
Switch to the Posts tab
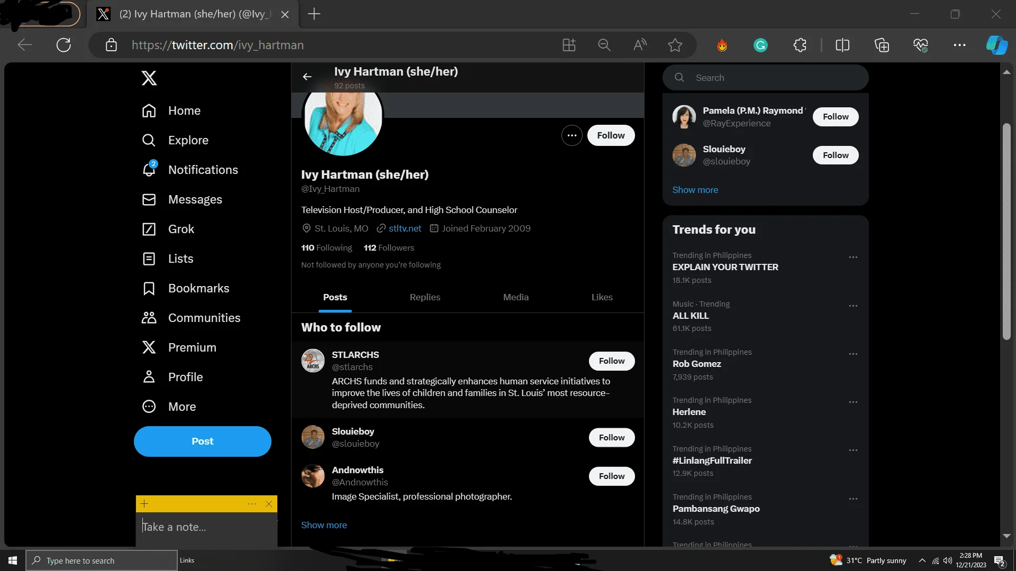[x=335, y=298]
